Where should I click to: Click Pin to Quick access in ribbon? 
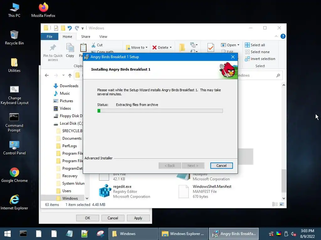53,52
